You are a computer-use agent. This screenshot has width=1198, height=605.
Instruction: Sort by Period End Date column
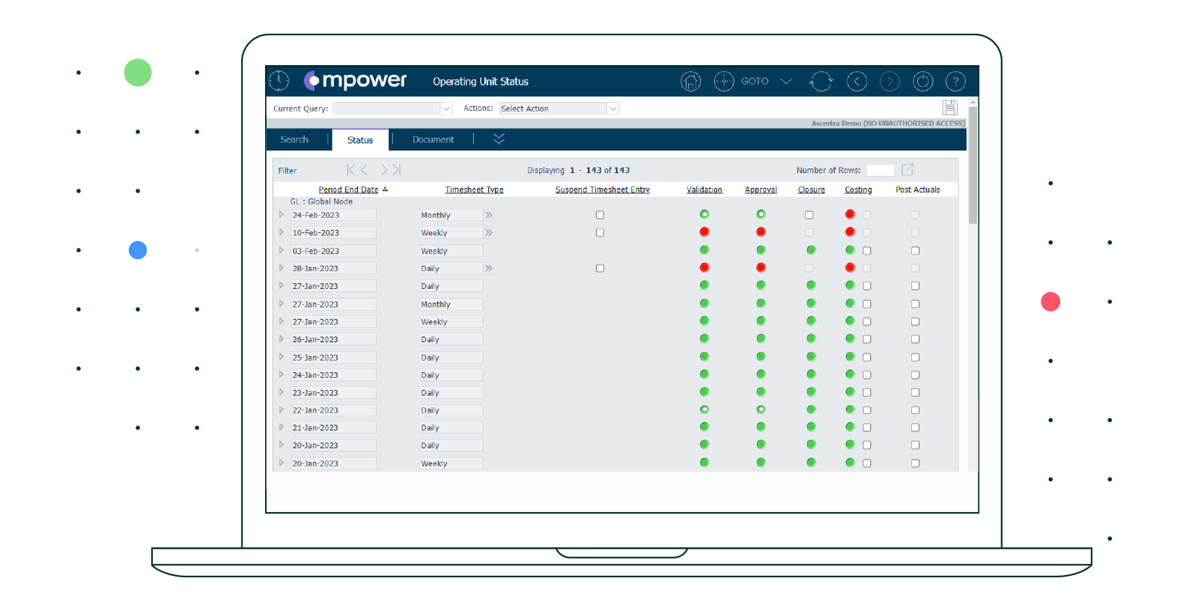[348, 190]
